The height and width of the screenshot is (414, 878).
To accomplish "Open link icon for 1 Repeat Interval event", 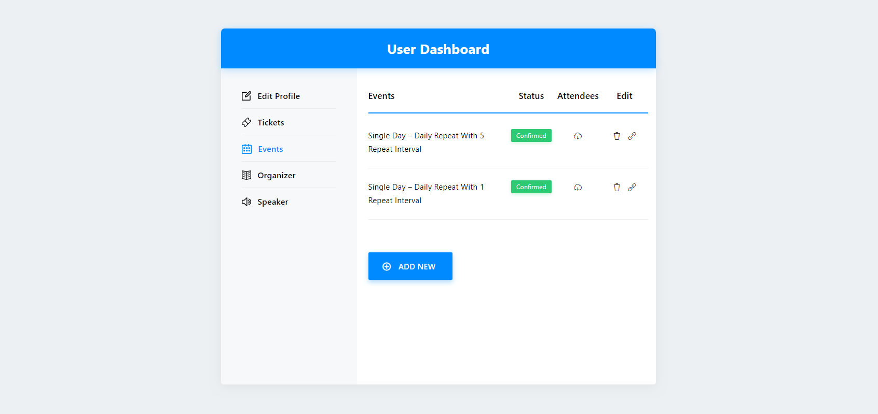I will click(632, 187).
